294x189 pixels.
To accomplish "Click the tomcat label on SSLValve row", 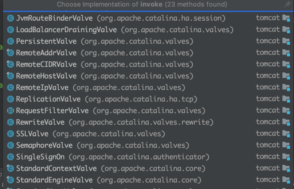I will tap(268, 133).
